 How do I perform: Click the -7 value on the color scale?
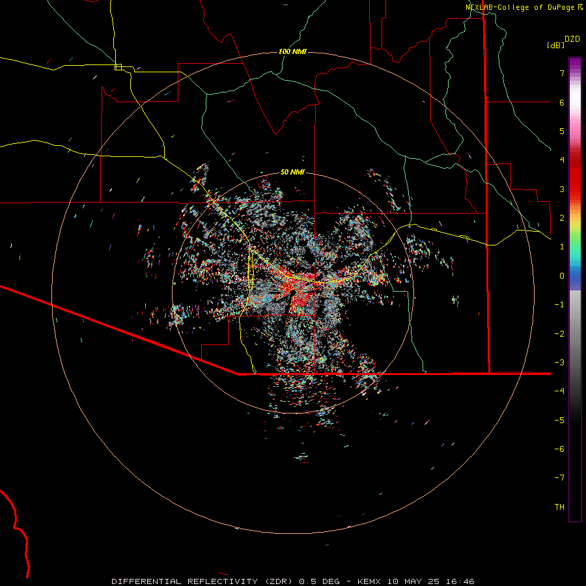click(559, 478)
